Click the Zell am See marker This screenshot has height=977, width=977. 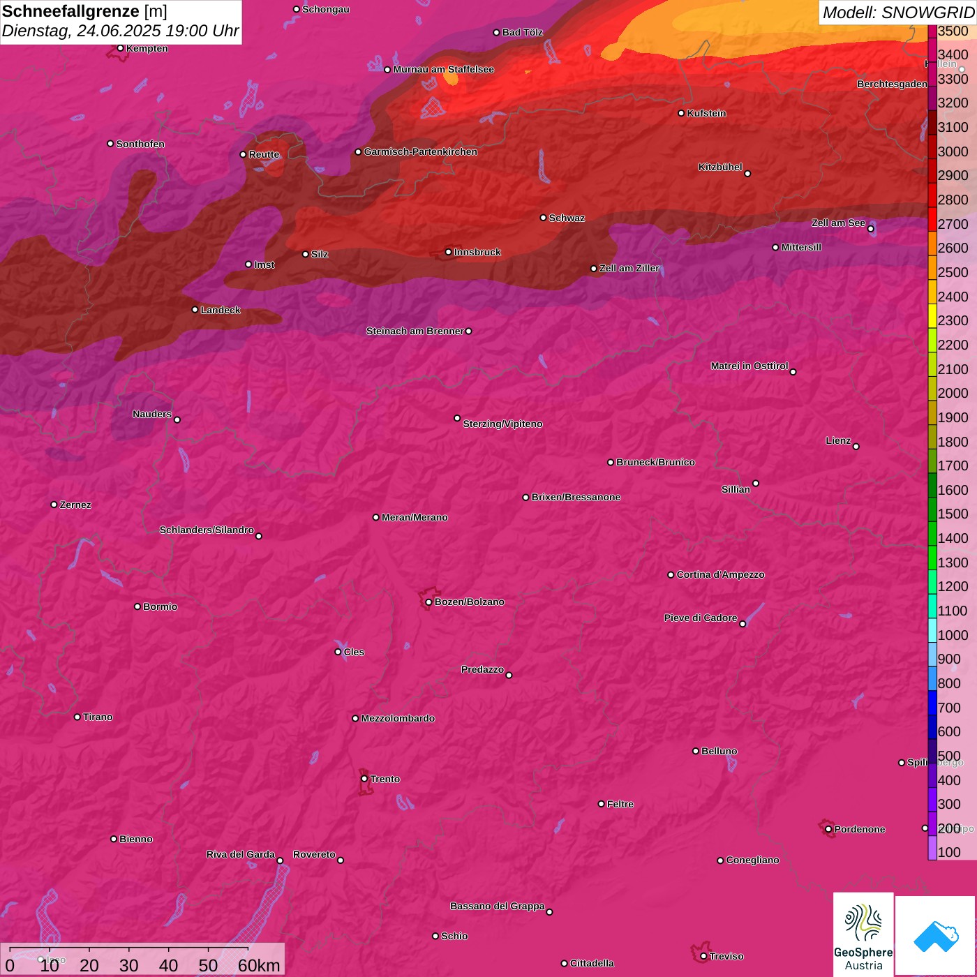coord(871,229)
